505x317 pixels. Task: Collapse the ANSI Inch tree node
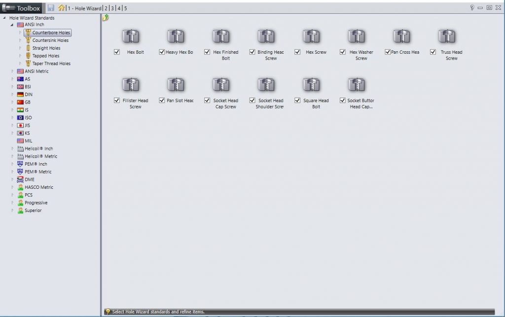point(12,25)
